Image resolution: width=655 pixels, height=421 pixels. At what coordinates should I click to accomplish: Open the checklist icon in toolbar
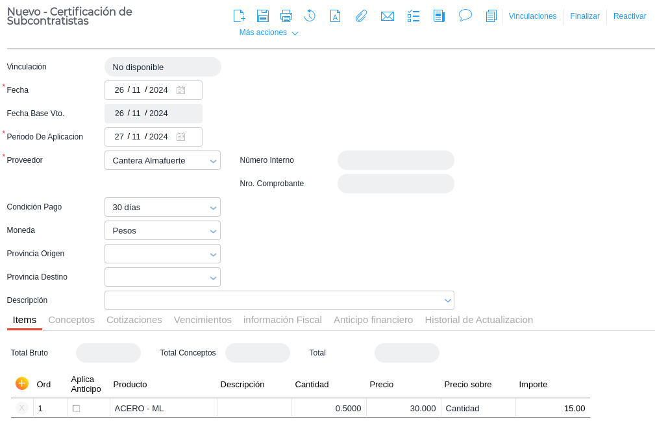click(414, 16)
